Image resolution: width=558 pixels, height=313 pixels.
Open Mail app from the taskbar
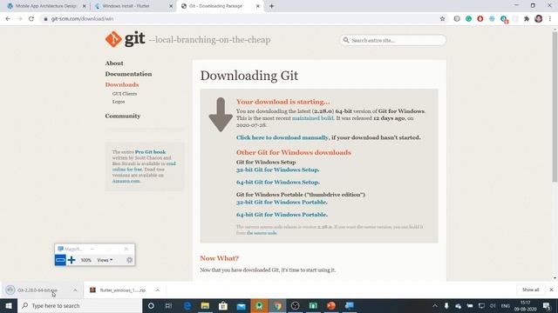tap(241, 305)
